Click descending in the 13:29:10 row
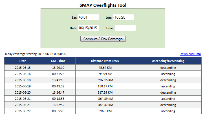This screenshot has width=205, height=117. (x=168, y=68)
